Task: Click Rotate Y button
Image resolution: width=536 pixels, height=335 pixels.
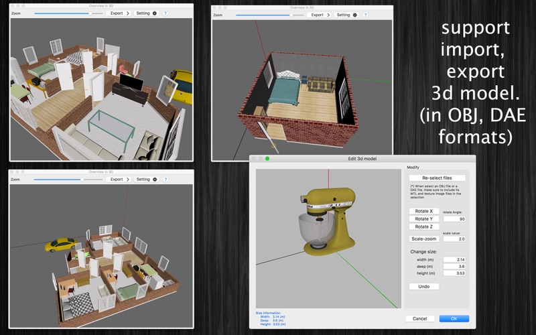Action: (x=424, y=219)
